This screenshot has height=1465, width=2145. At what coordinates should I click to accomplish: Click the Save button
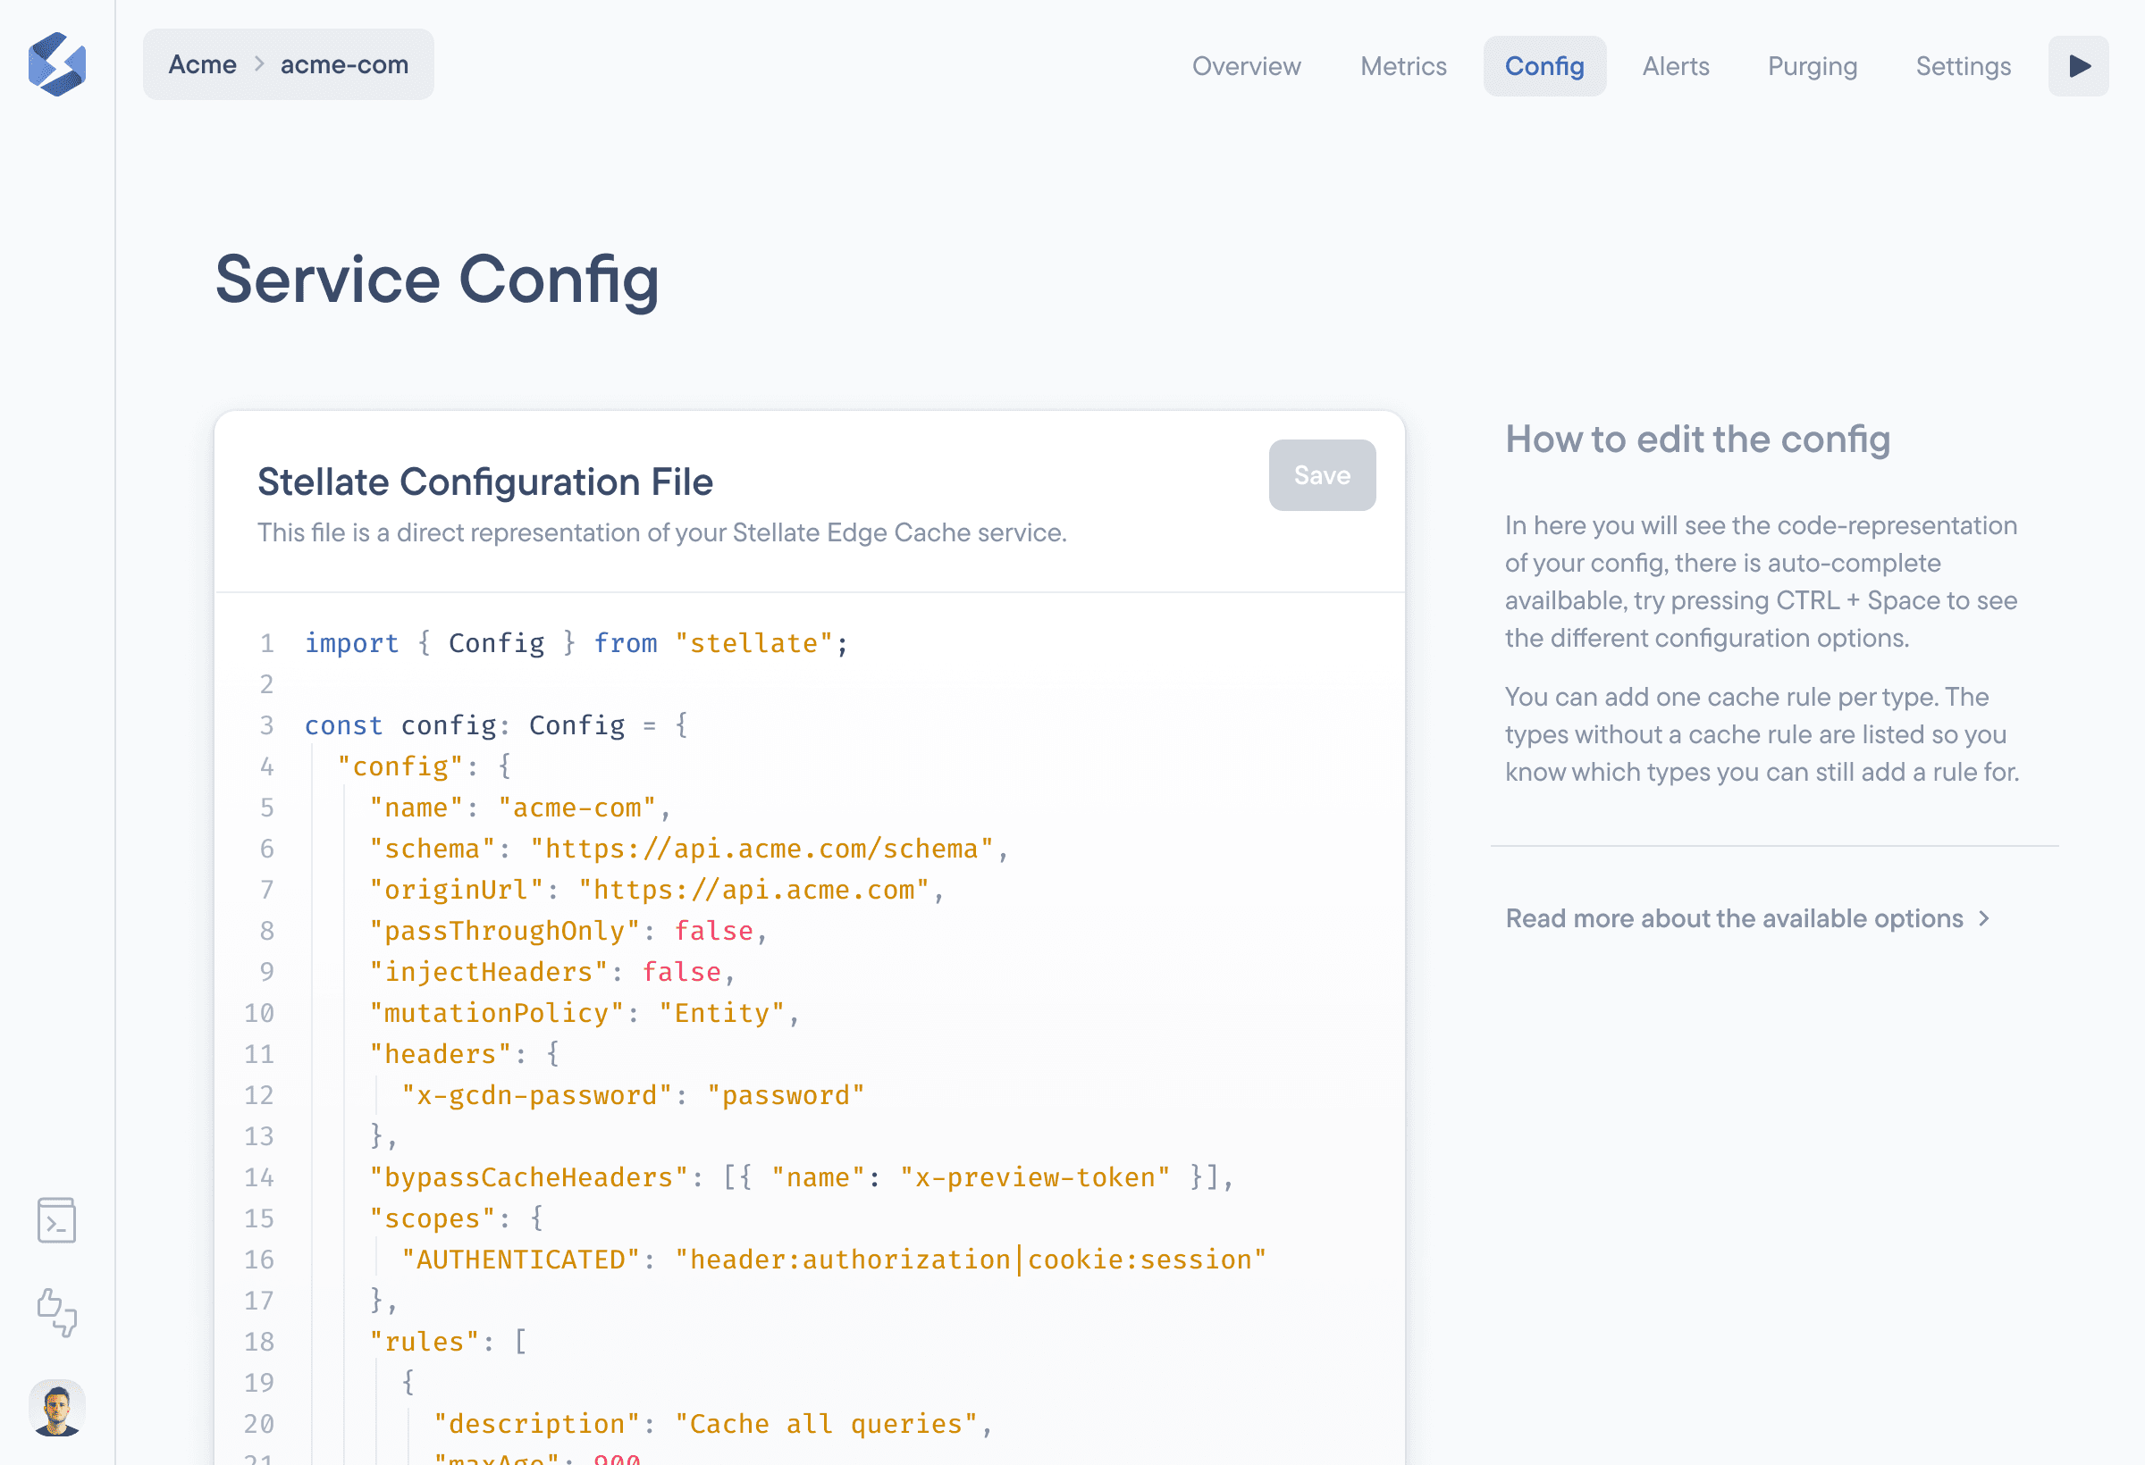pos(1322,475)
